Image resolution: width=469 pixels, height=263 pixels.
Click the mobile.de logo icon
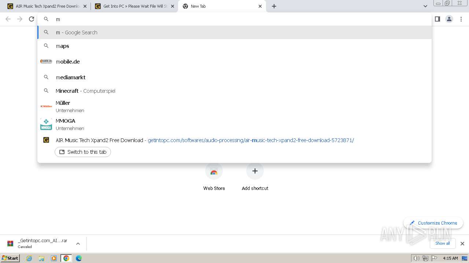46,61
